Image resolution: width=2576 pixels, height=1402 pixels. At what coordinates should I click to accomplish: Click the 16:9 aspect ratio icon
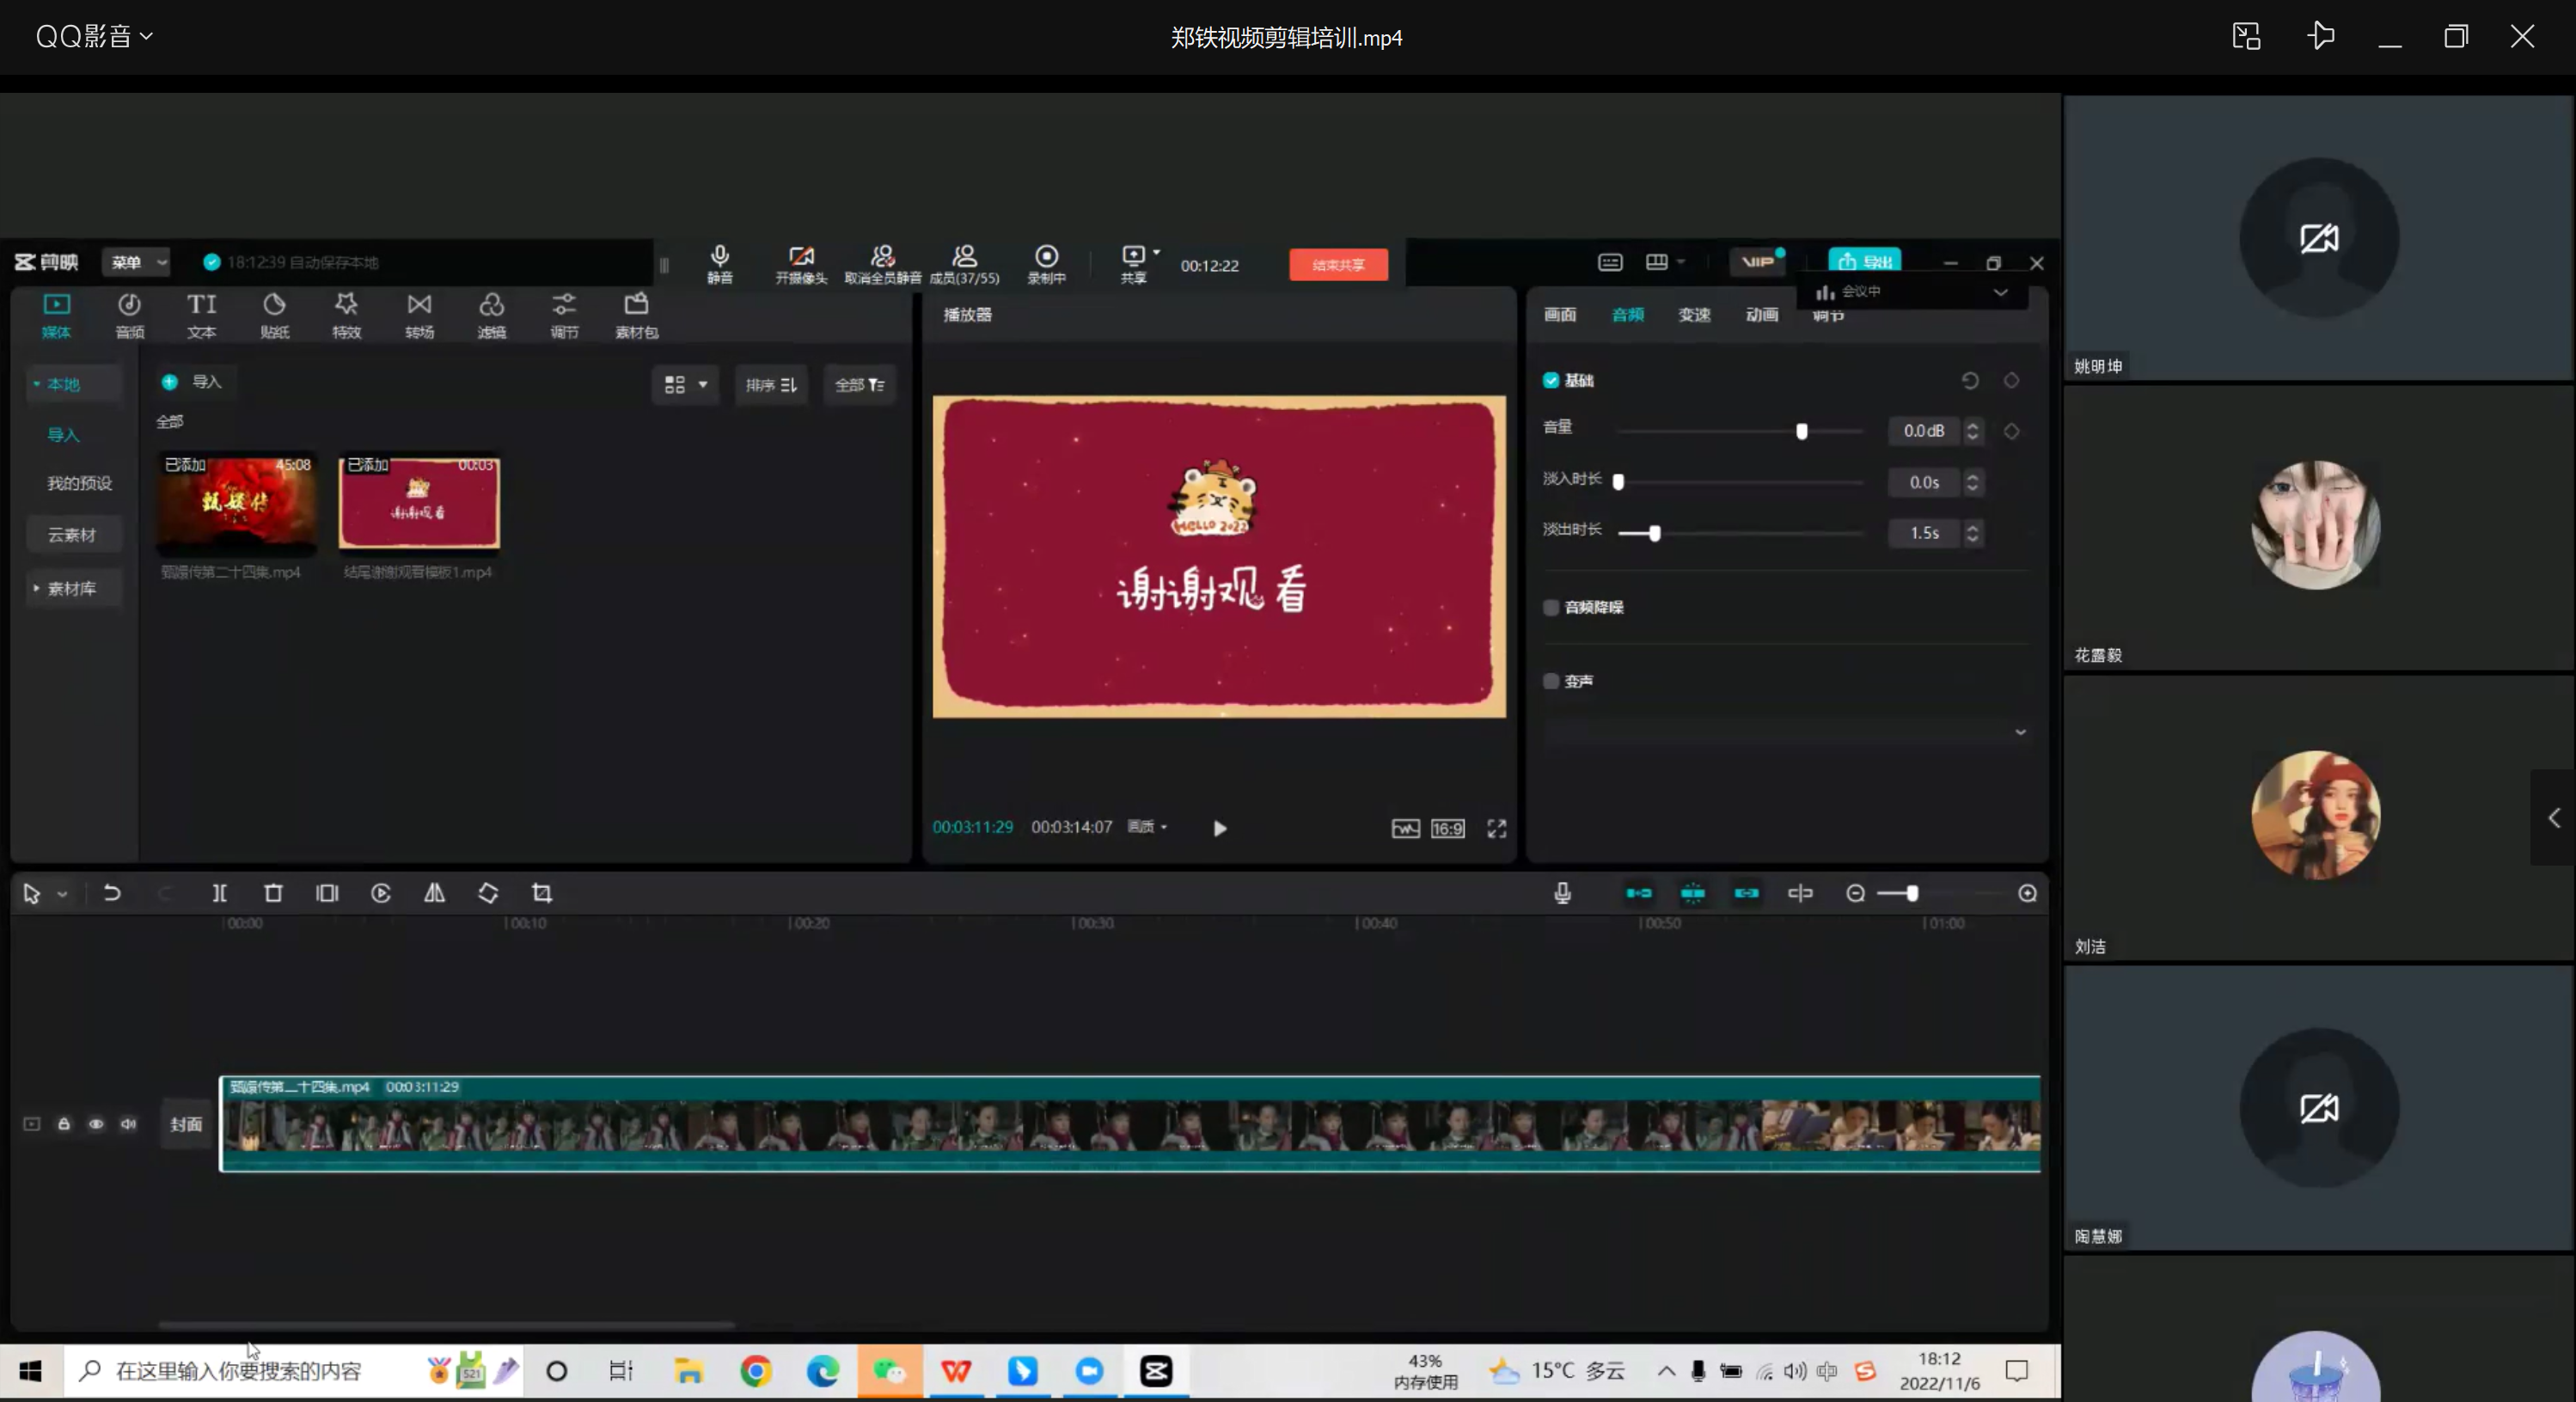[1447, 828]
